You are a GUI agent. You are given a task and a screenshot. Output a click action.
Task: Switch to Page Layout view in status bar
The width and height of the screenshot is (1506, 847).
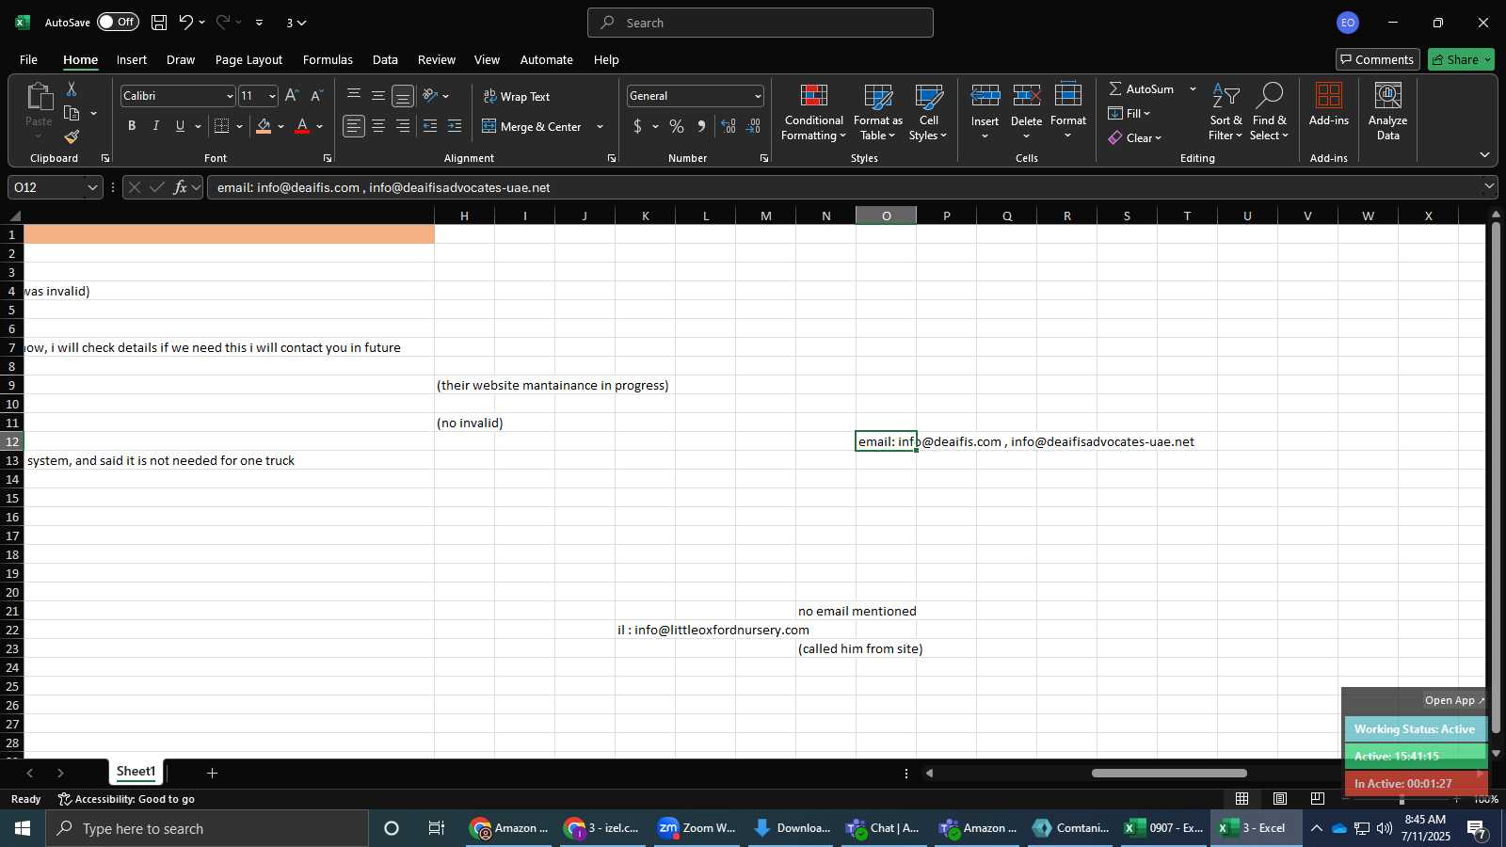tap(1280, 799)
